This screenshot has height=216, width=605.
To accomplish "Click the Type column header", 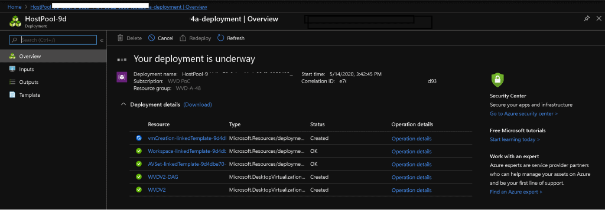I will [235, 125].
